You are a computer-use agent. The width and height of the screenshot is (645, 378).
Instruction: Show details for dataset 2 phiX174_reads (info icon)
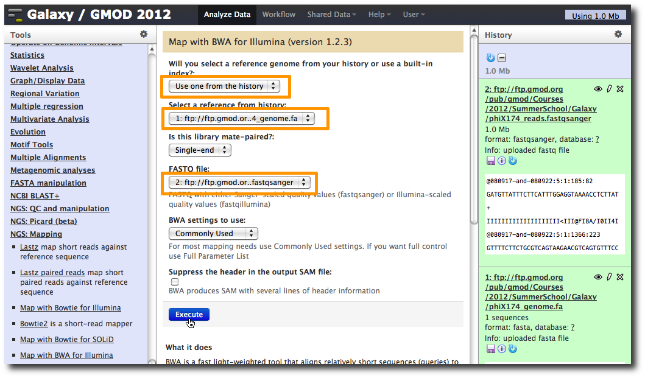[502, 161]
